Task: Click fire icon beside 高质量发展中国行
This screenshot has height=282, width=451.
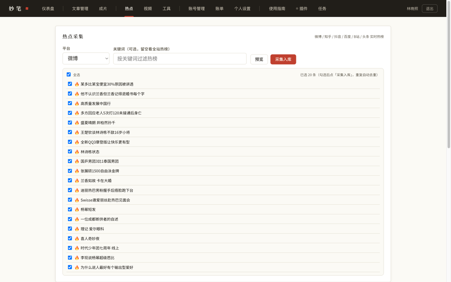Action: pos(77,103)
